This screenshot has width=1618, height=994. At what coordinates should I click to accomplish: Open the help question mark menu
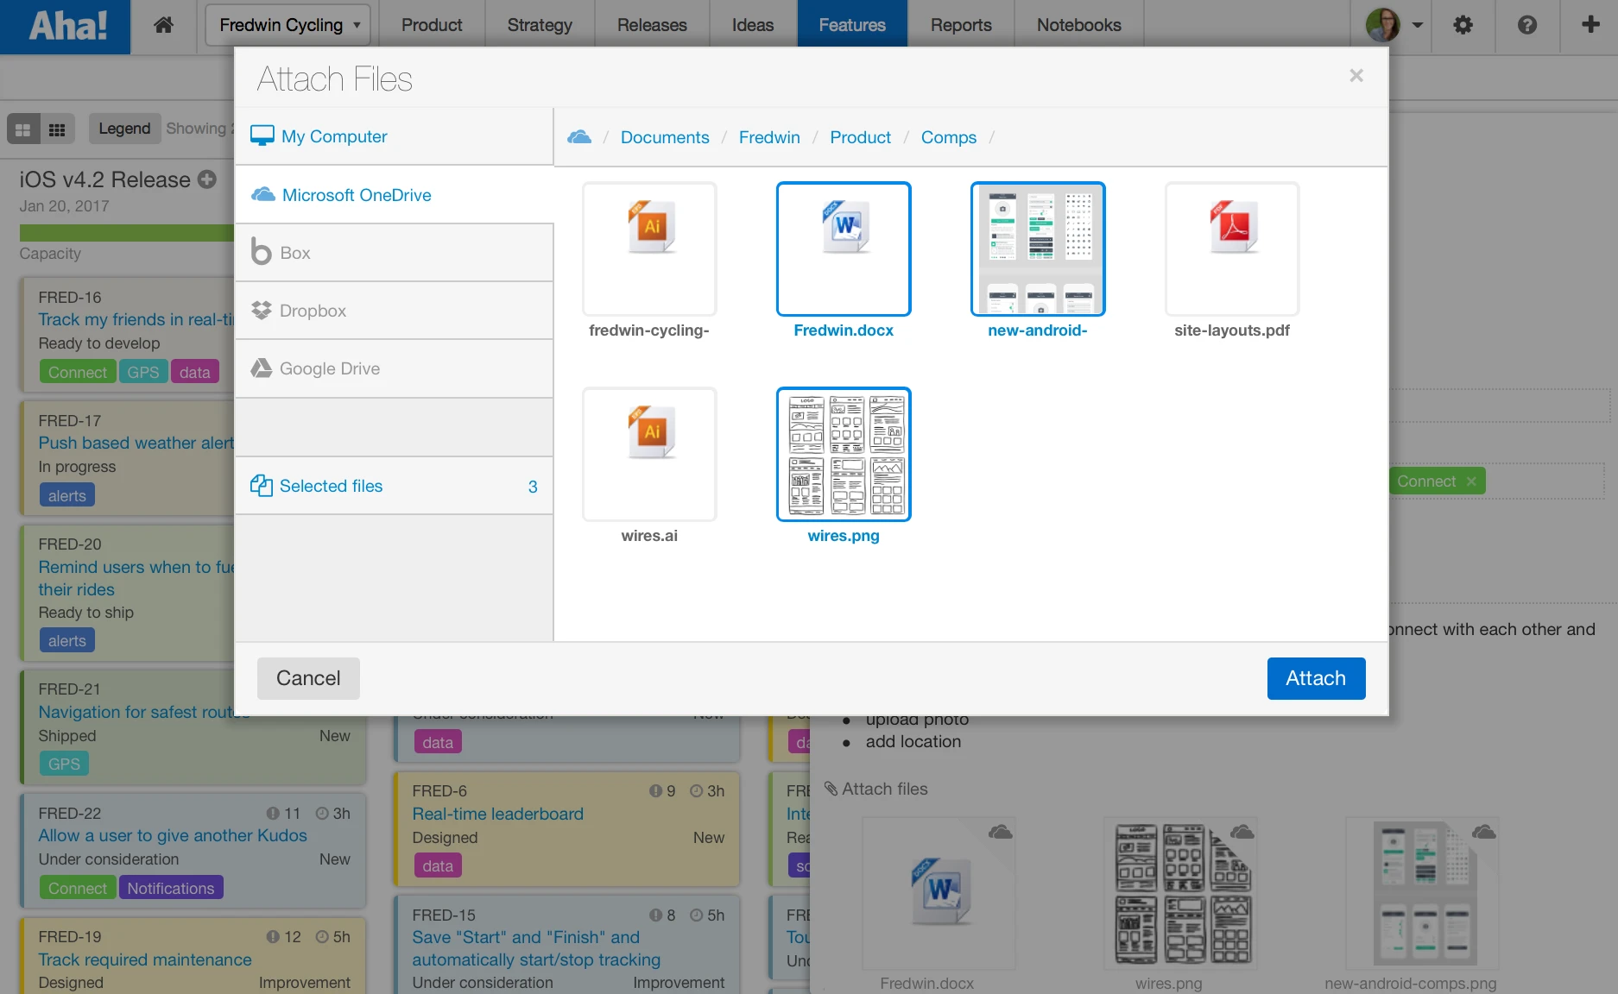click(1526, 25)
